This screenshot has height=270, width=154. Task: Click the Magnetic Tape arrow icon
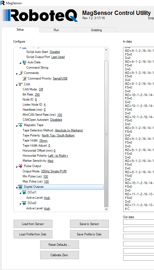[20, 125]
